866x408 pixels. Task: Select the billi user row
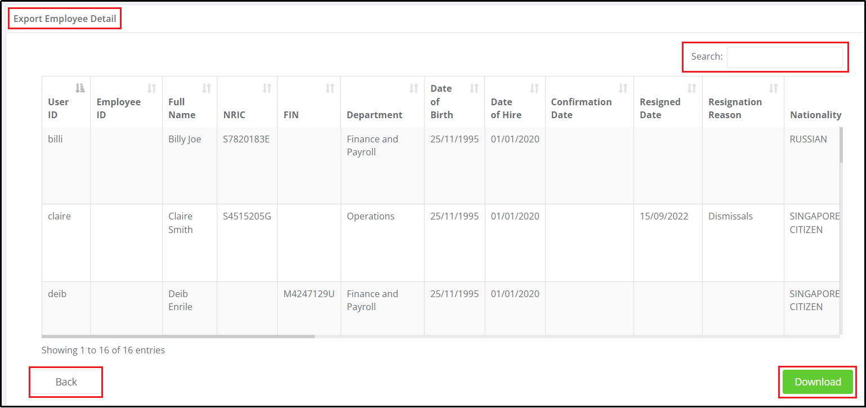[441, 165]
